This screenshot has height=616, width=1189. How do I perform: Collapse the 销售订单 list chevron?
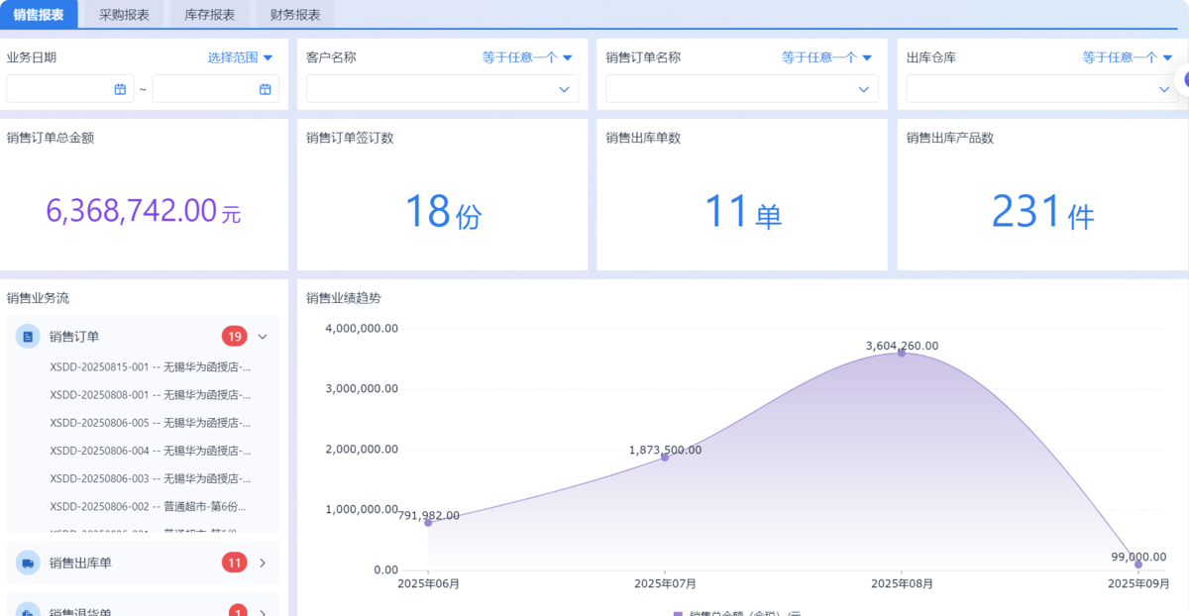click(x=263, y=337)
